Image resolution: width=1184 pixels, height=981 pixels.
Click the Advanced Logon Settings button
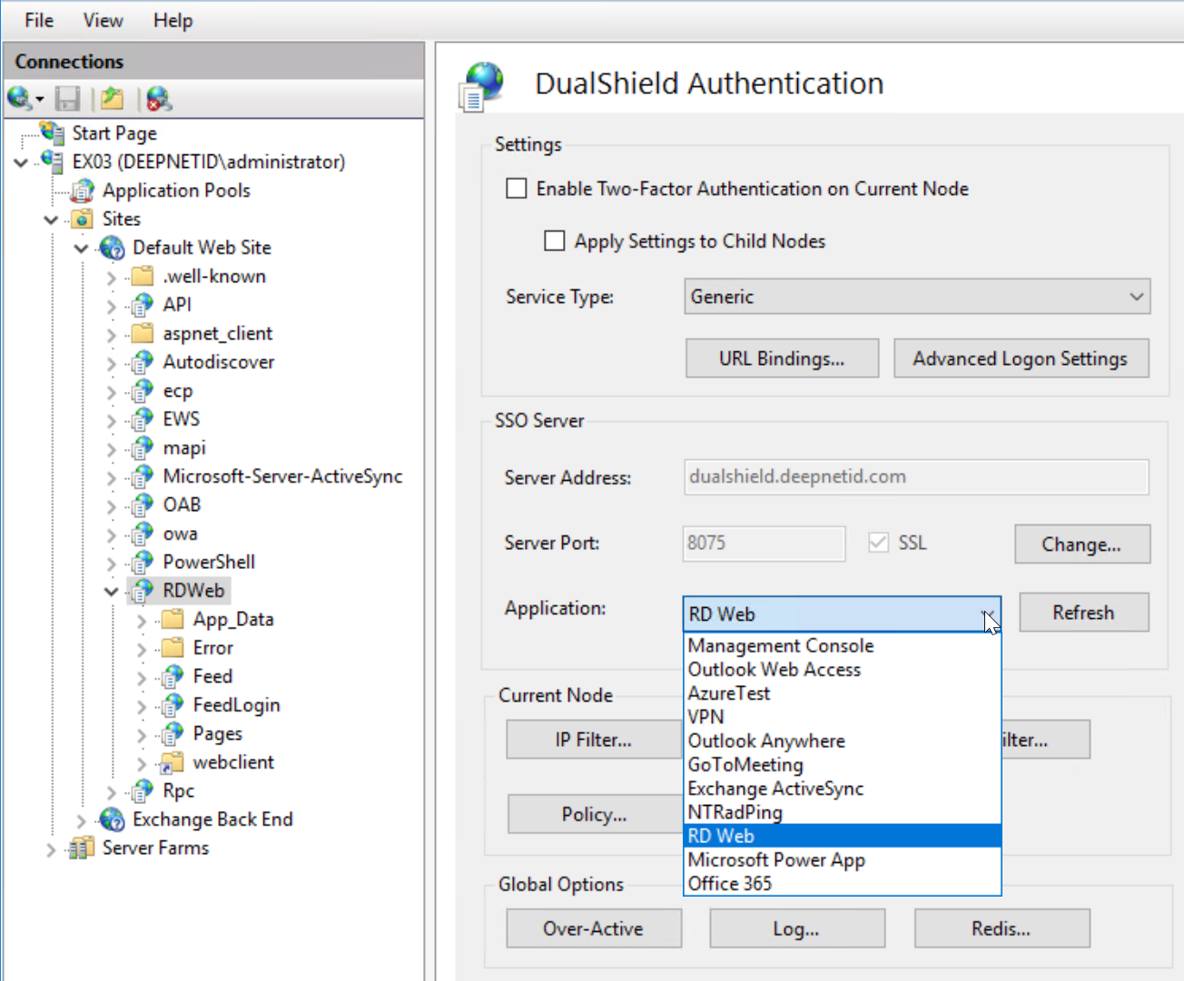coord(1021,358)
